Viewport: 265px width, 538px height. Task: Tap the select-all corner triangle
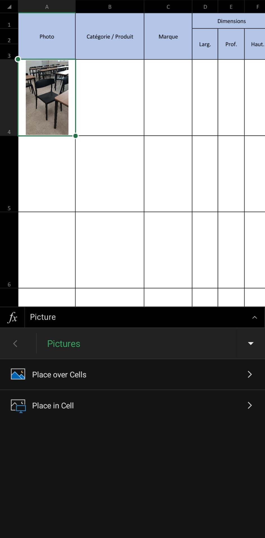pyautogui.click(x=9, y=7)
